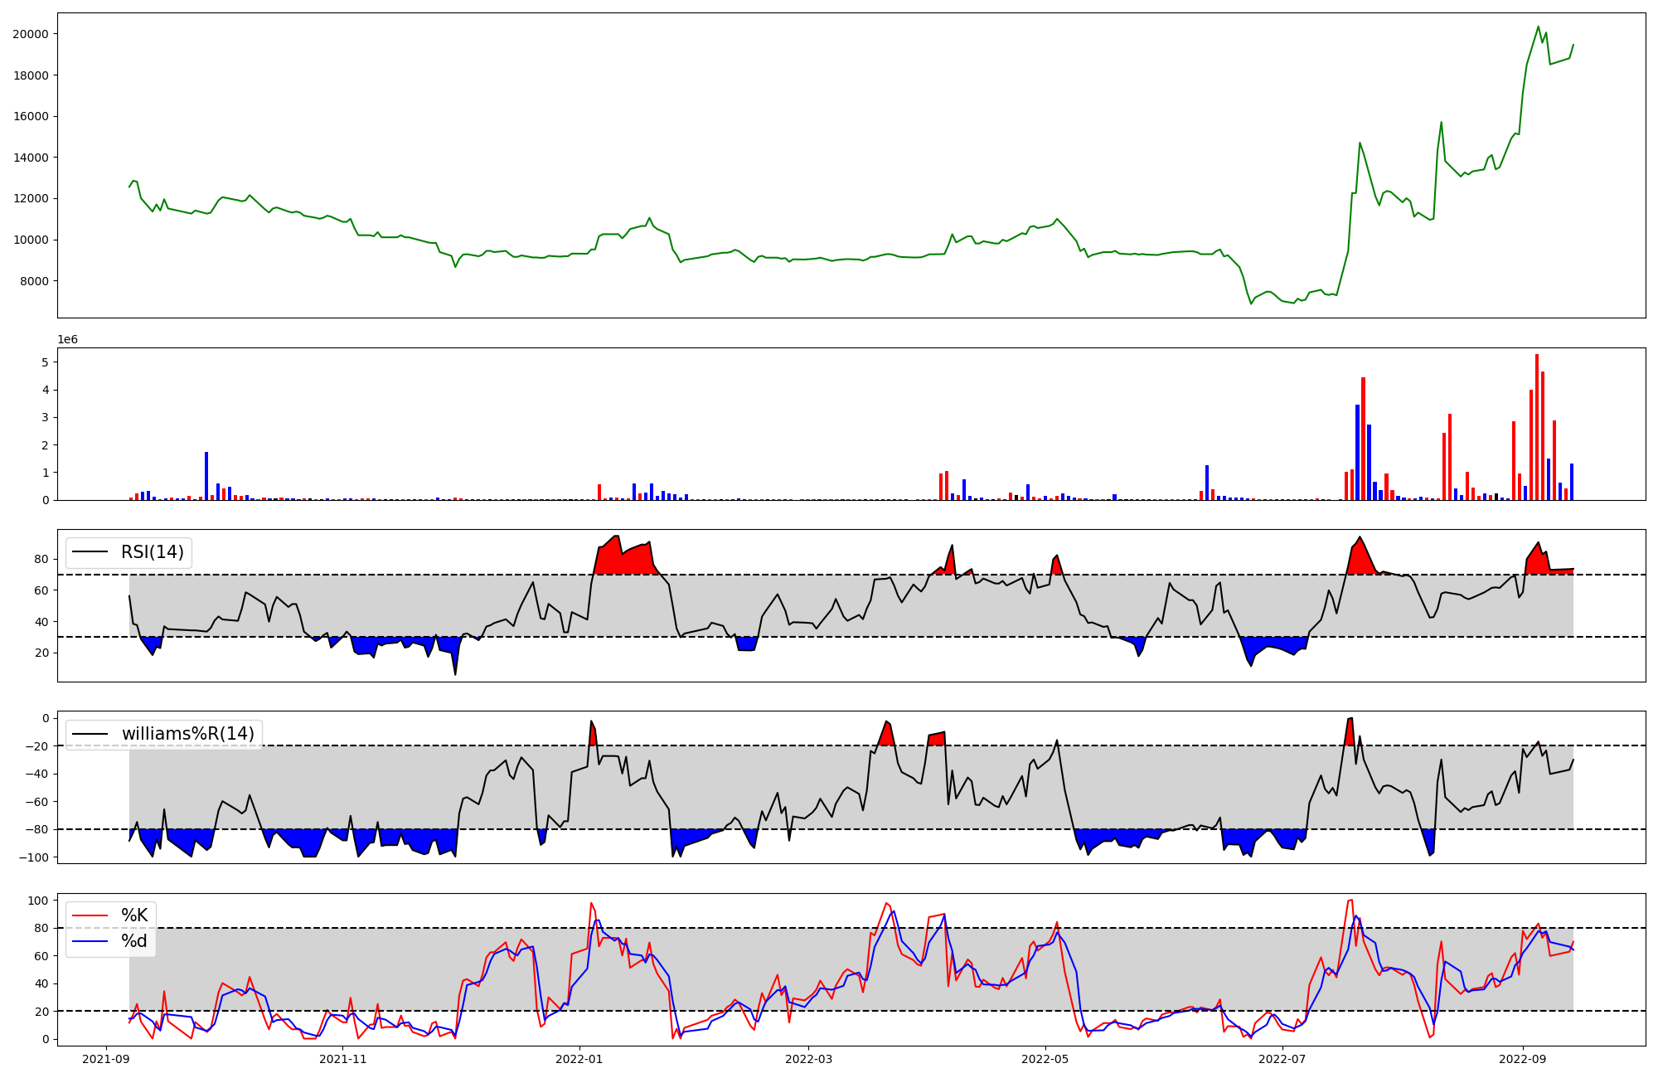Click the 20000 price axis tick label
Image resolution: width=1658 pixels, height=1078 pixels.
pyautogui.click(x=30, y=34)
